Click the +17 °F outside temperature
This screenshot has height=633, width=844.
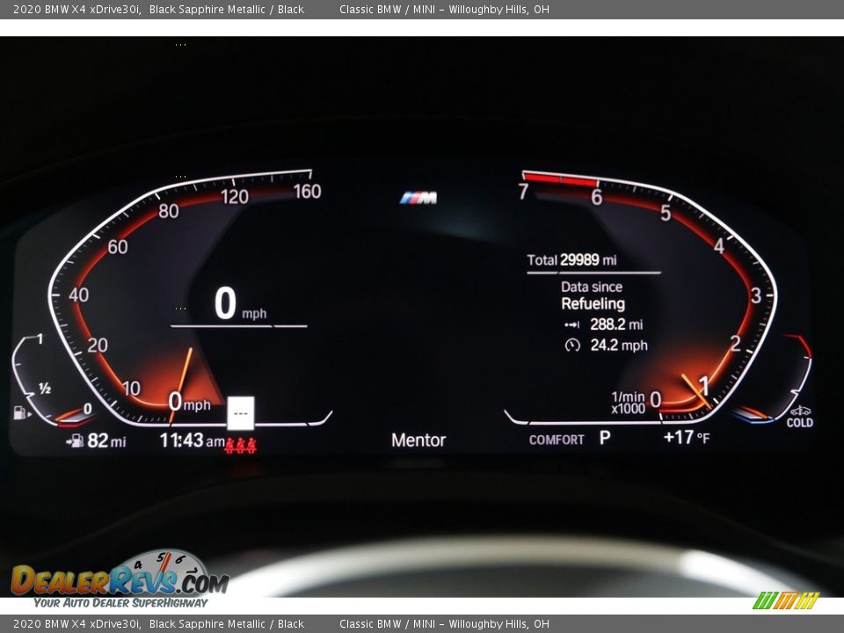point(687,437)
